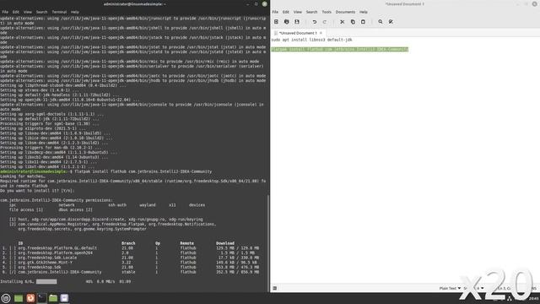Undo the last edit in text editor
Viewport: 540px width, 304px height.
click(x=315, y=22)
